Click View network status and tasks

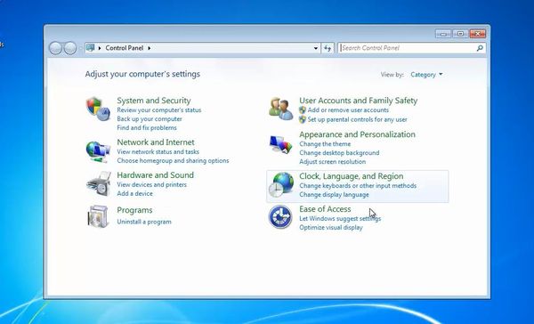(x=158, y=151)
